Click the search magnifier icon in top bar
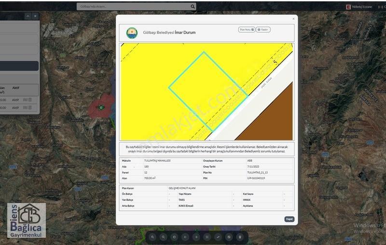 pyautogui.click(x=193, y=7)
